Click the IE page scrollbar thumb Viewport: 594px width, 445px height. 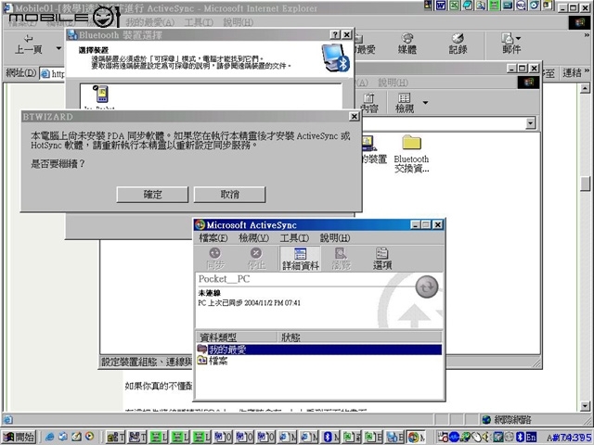(585, 184)
